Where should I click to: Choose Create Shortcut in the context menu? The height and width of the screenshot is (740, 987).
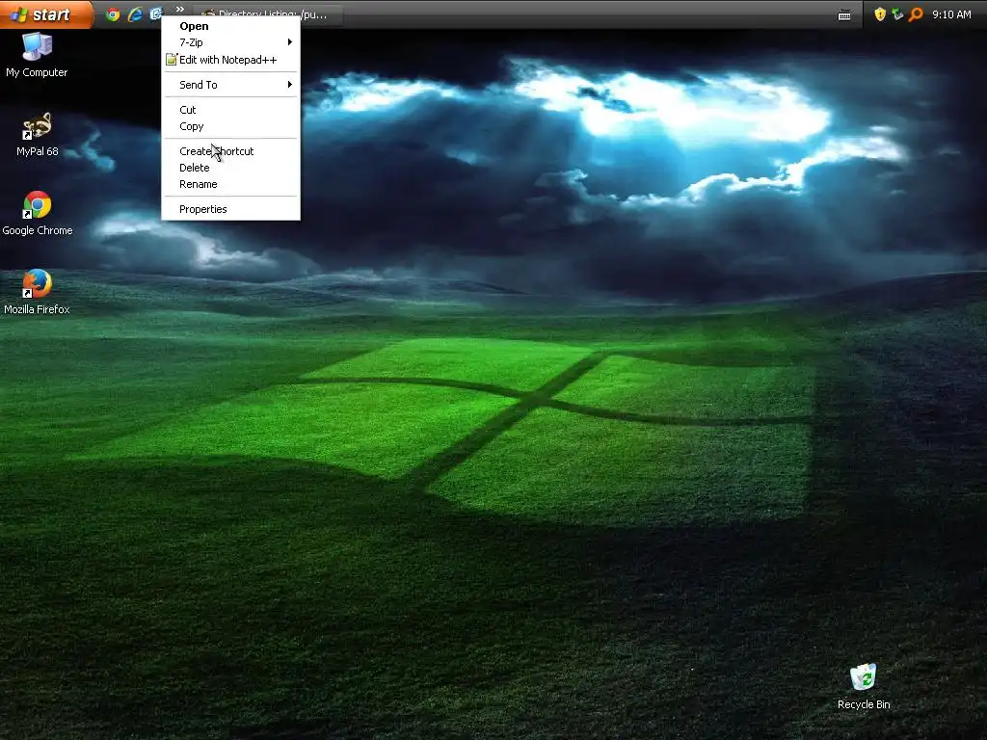pyautogui.click(x=230, y=151)
